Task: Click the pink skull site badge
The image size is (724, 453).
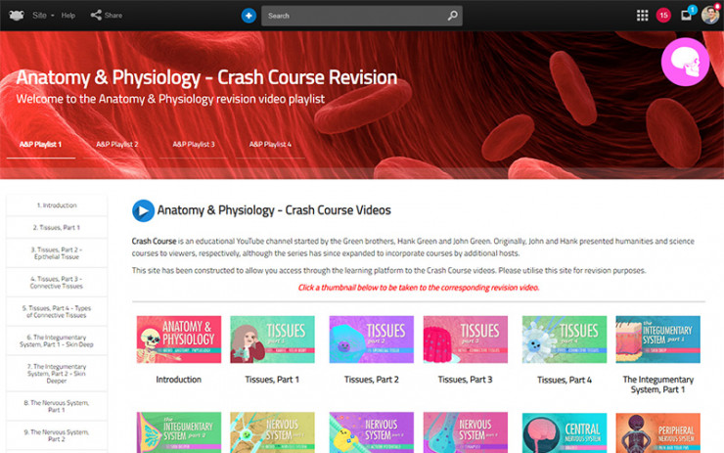Action: (x=685, y=62)
